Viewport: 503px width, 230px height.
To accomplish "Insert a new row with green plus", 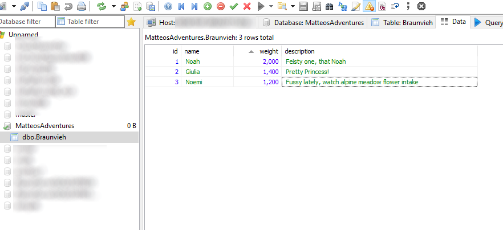I will (x=208, y=6).
